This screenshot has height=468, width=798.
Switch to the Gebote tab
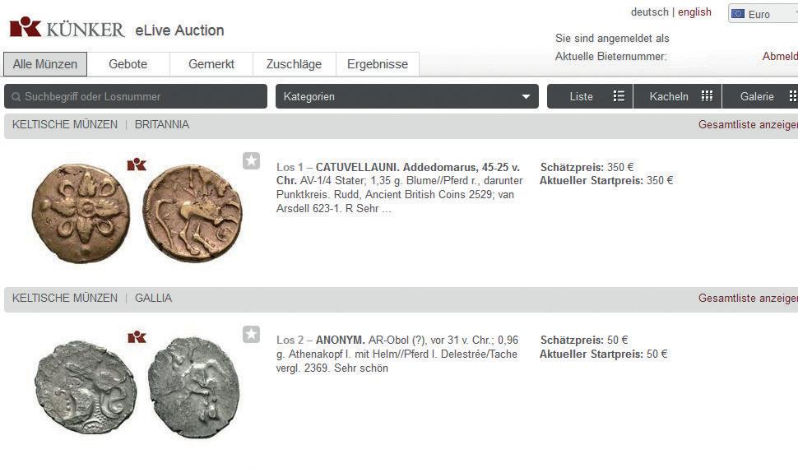[128, 64]
